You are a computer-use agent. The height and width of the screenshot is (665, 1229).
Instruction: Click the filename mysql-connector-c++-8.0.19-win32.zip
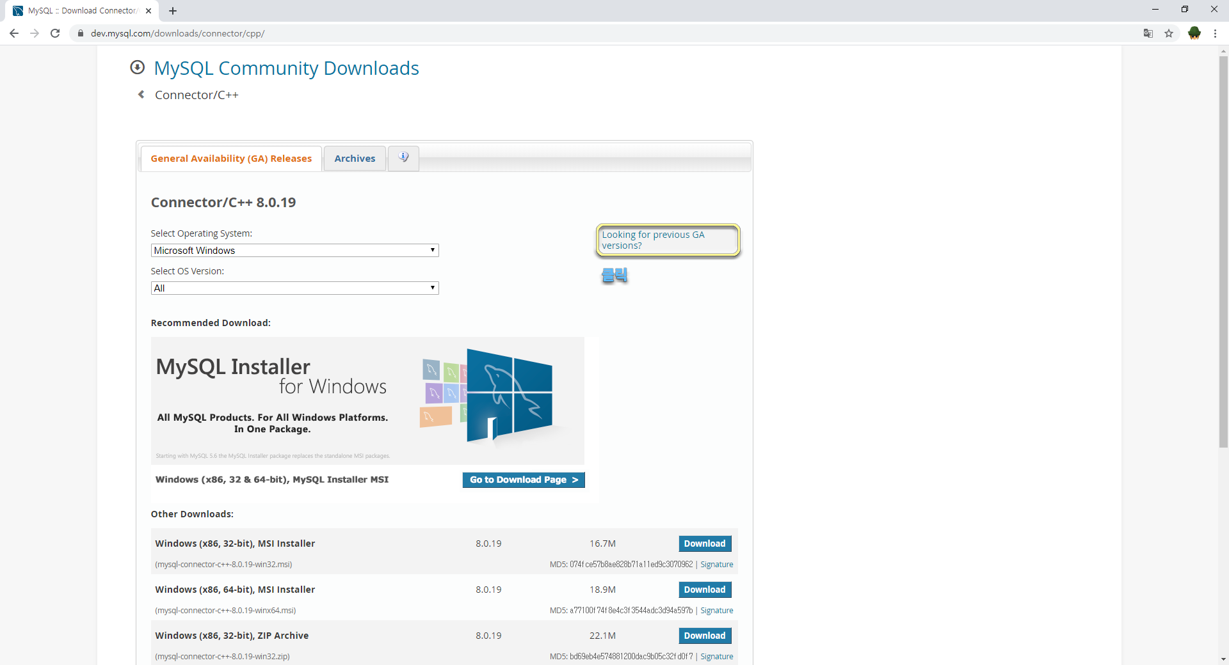222,657
